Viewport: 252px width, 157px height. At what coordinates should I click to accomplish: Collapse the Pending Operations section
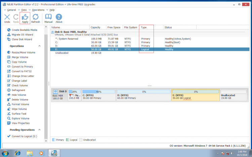click(x=39, y=130)
